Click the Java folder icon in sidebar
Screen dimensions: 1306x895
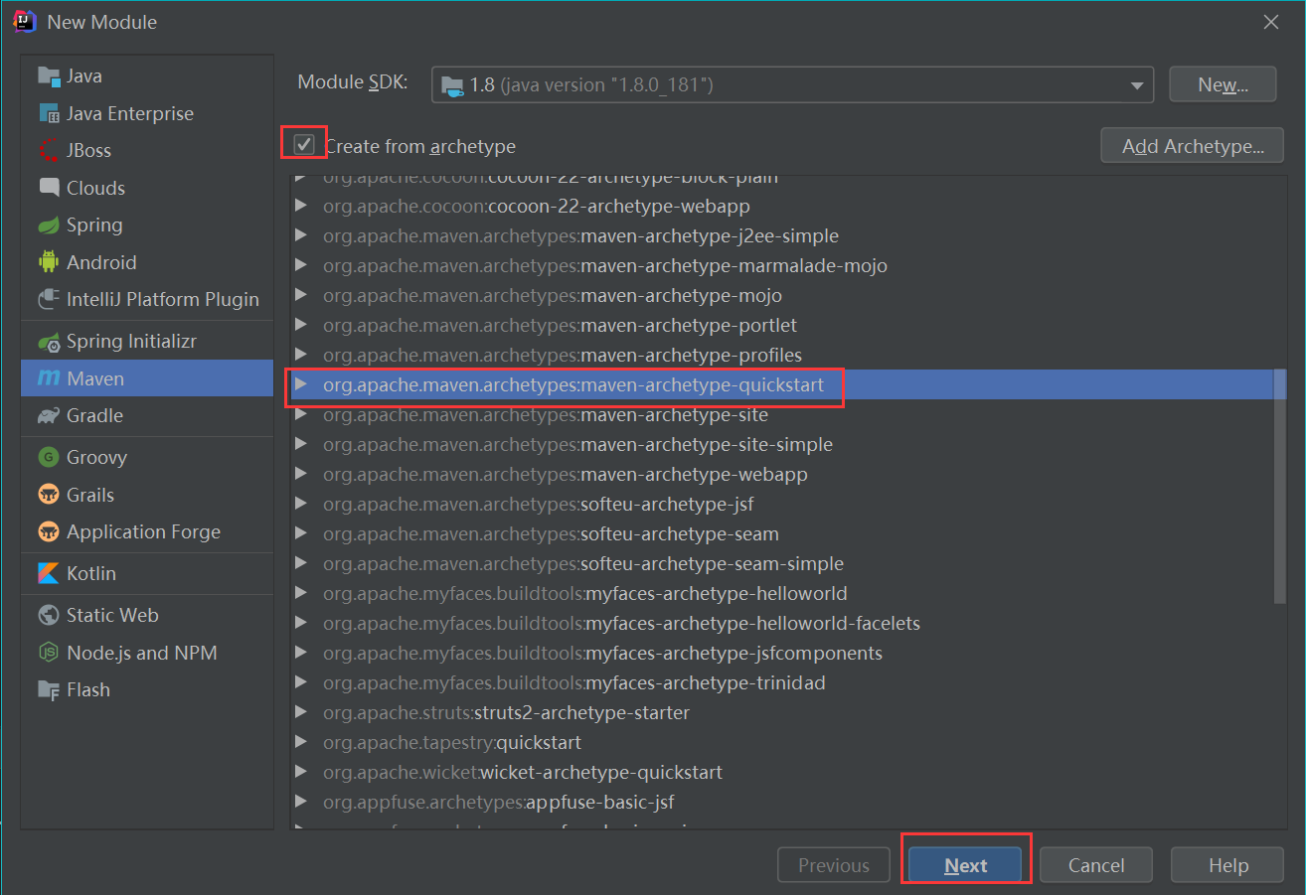pyautogui.click(x=49, y=75)
